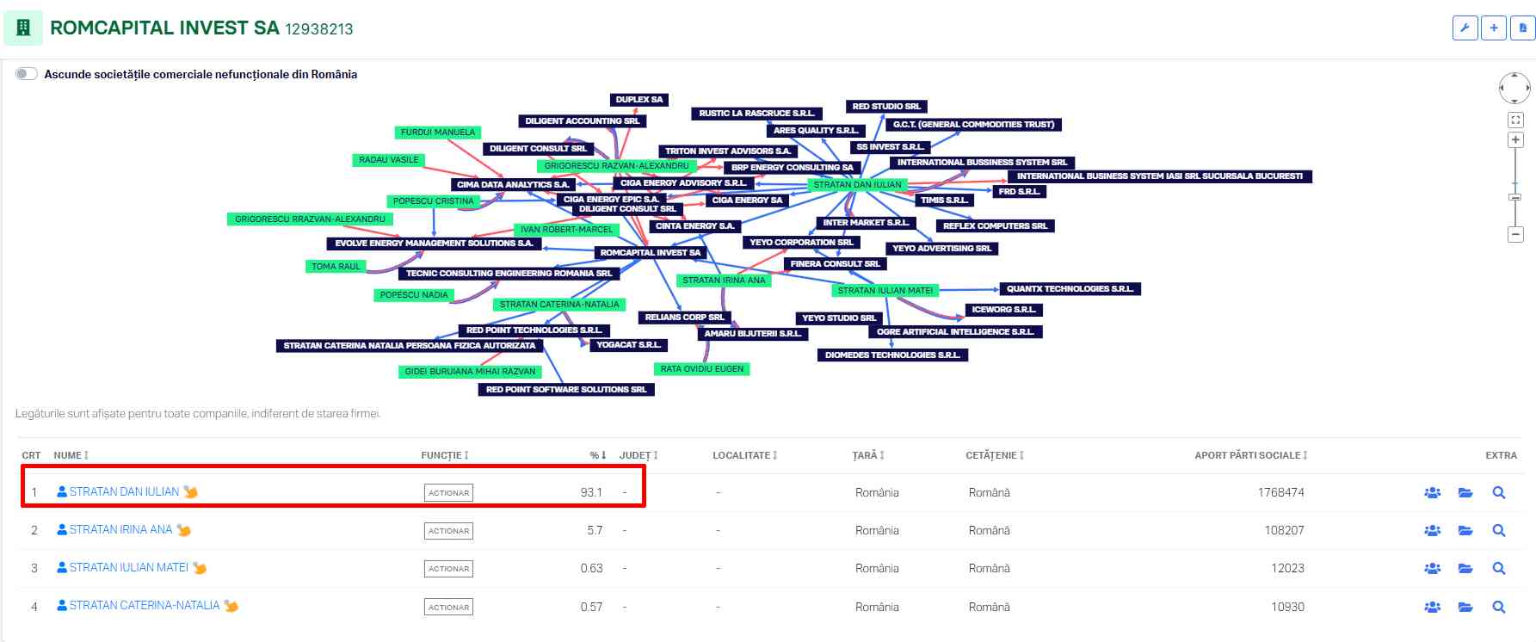This screenshot has width=1536, height=642.
Task: Select the ROMCAPITAL INVEST SA graph node
Action: coord(650,253)
